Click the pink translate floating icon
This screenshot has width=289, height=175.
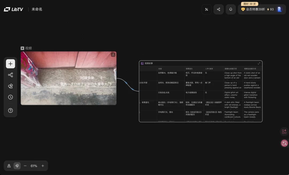click(284, 143)
